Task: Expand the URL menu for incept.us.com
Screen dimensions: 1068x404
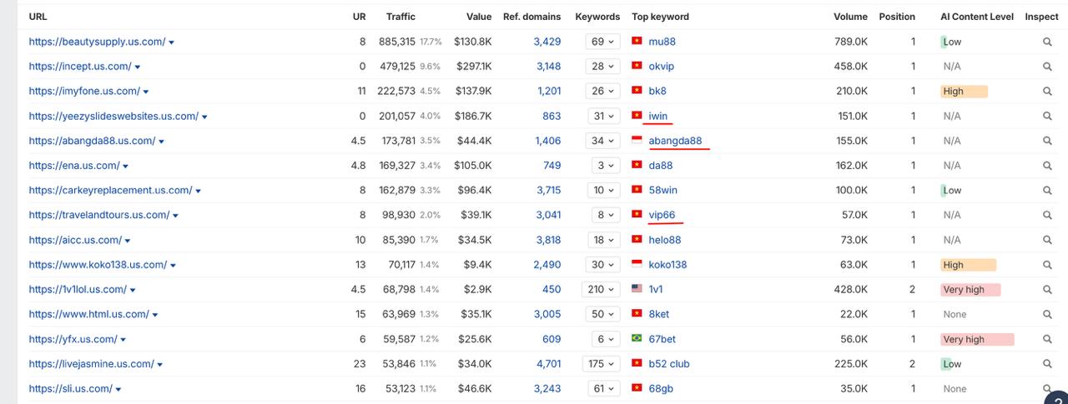Action: (x=138, y=67)
